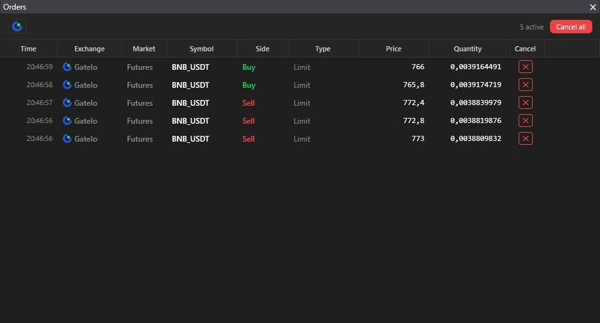Click the price 765,8 cell
This screenshot has height=323, width=600.
(x=413, y=85)
